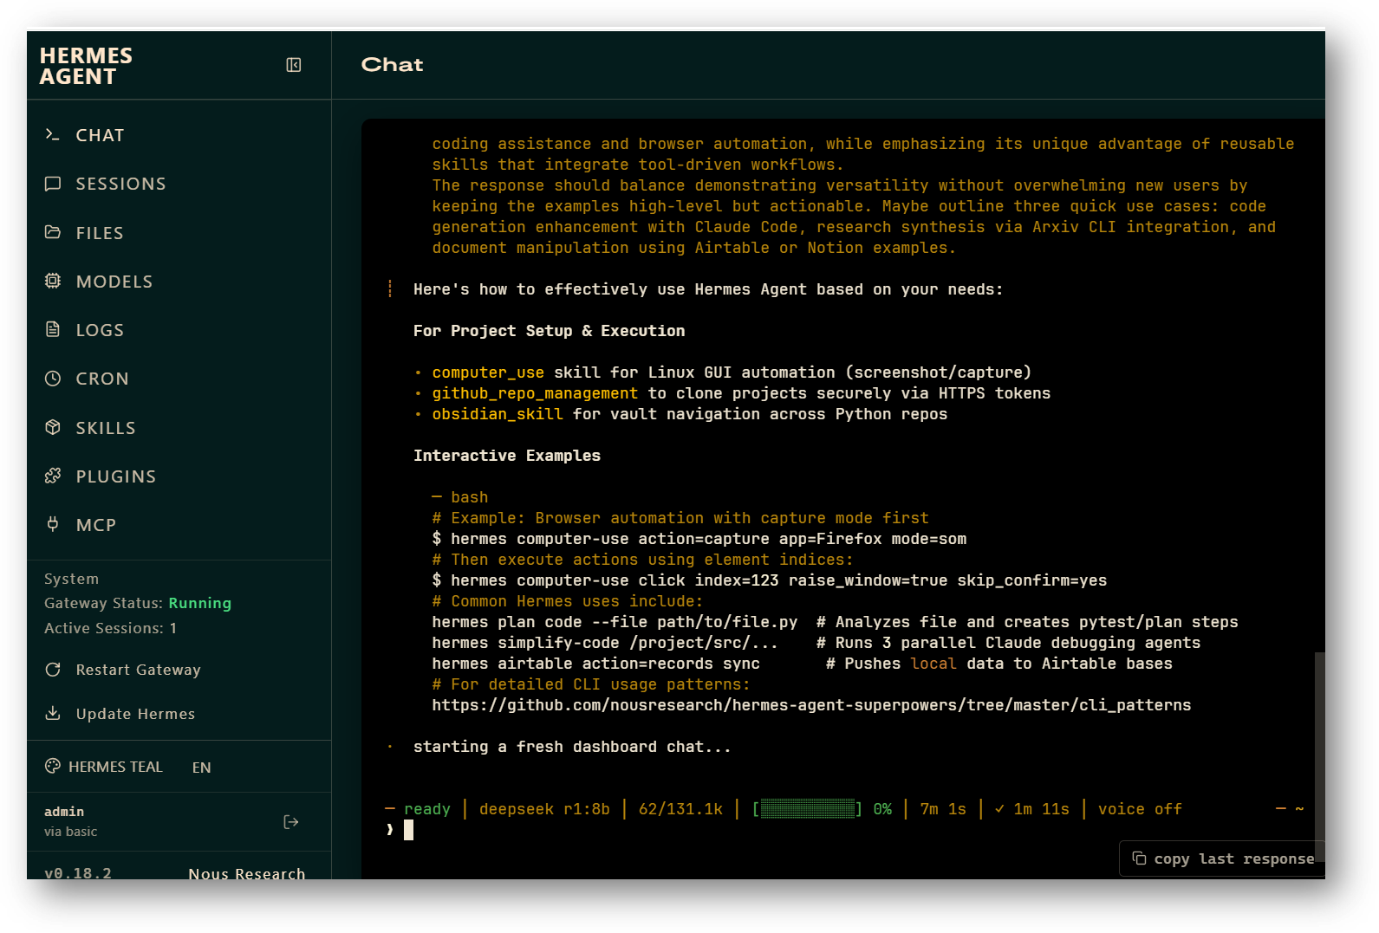This screenshot has height=933, width=1379.
Task: Open the CRON menu item
Action: (179, 379)
